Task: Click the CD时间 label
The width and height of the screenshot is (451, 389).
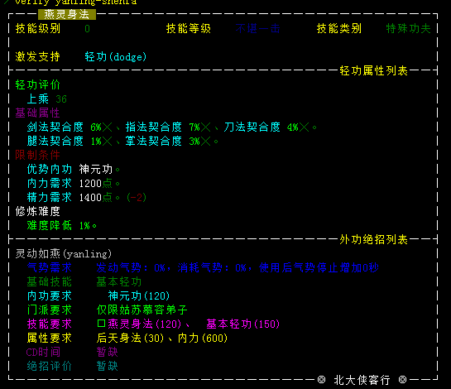Action: click(x=43, y=353)
